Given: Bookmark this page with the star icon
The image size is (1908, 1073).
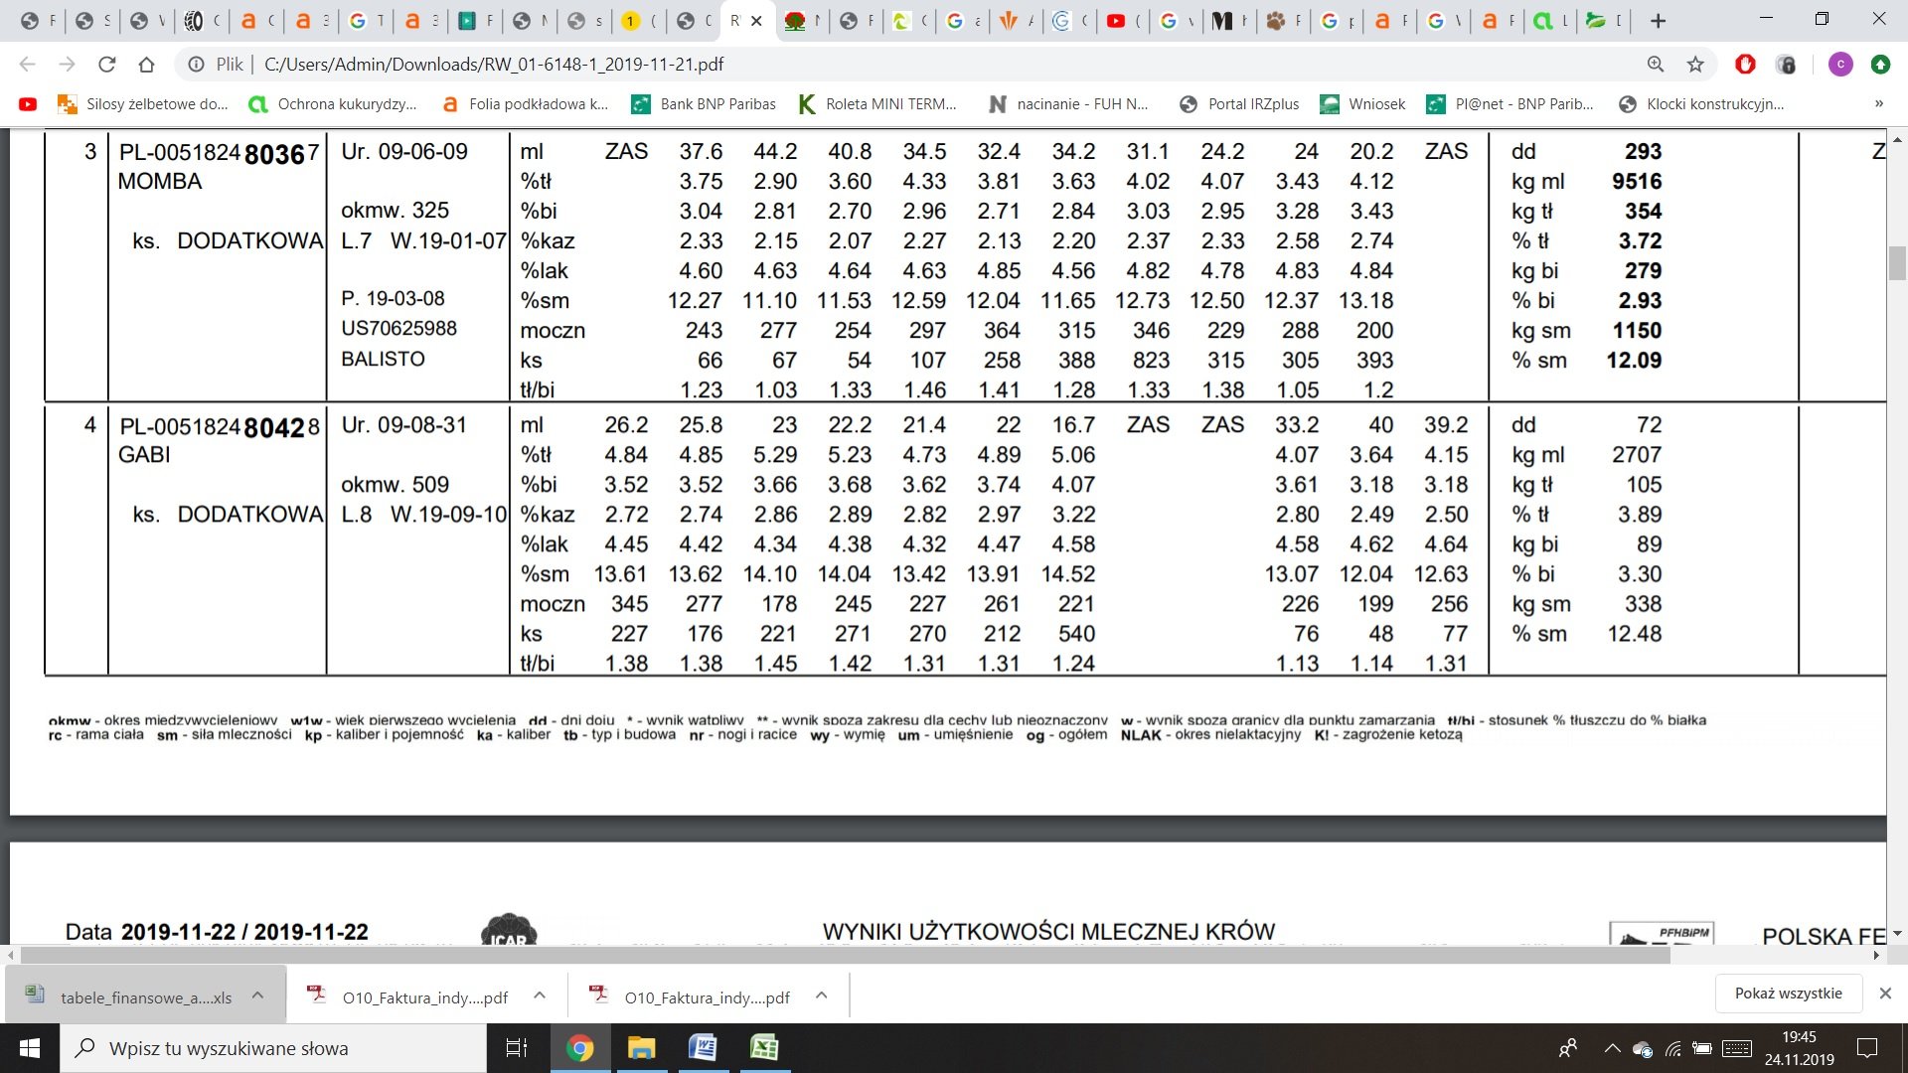Looking at the screenshot, I should pos(1695,65).
